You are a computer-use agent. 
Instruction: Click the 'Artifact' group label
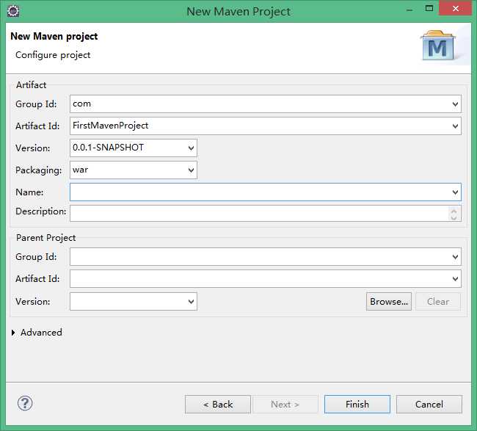tap(32, 85)
